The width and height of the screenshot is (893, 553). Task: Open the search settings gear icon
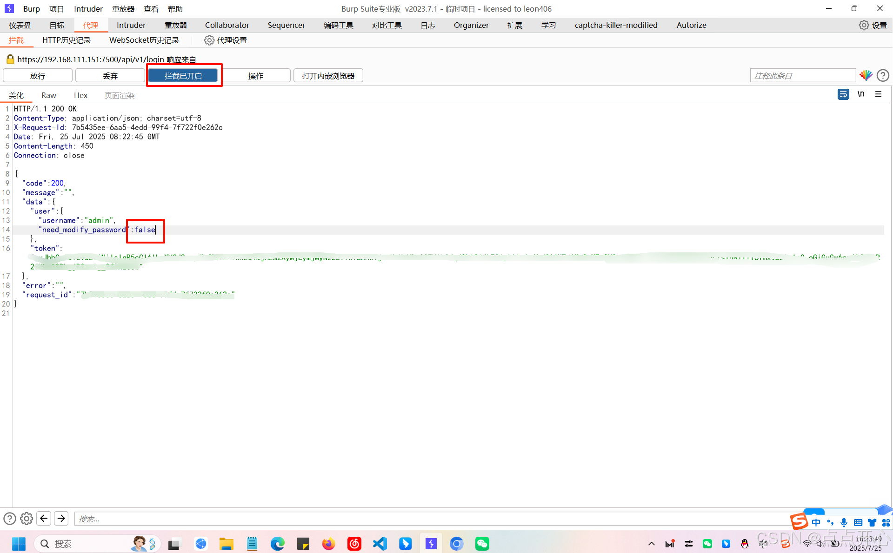pos(27,519)
